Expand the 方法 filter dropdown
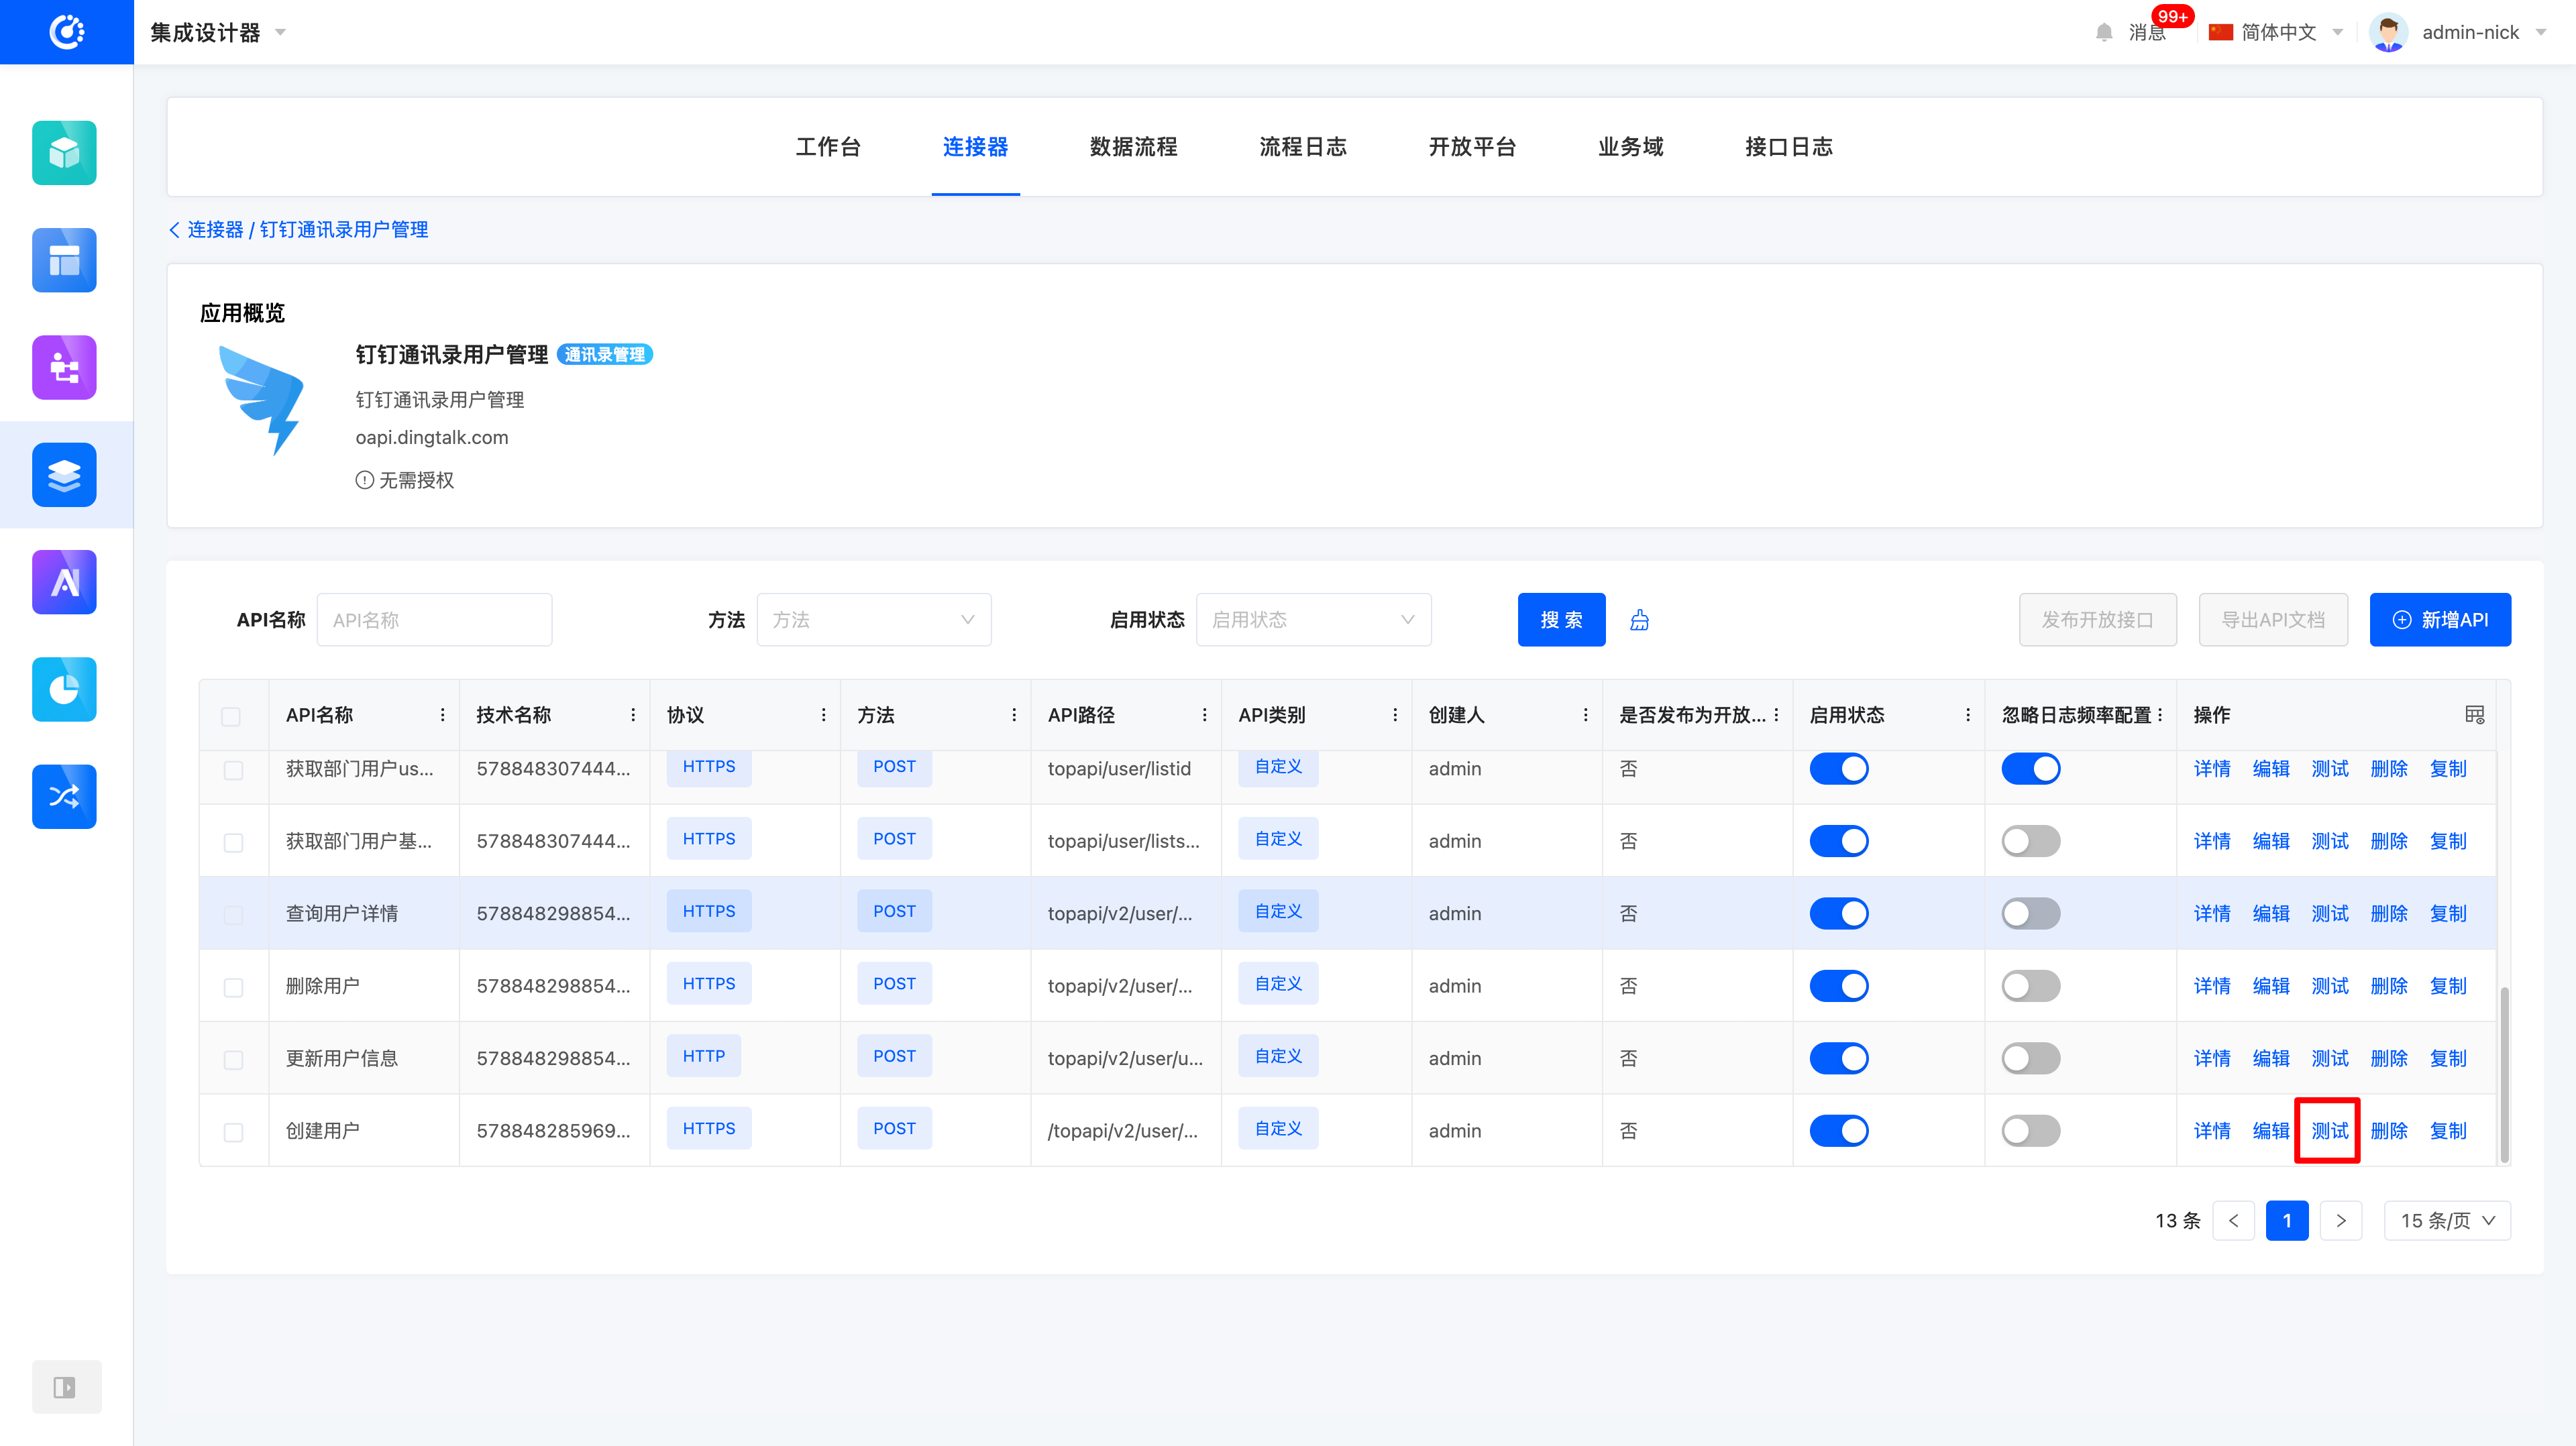Viewport: 2576px width, 1446px height. tap(873, 620)
